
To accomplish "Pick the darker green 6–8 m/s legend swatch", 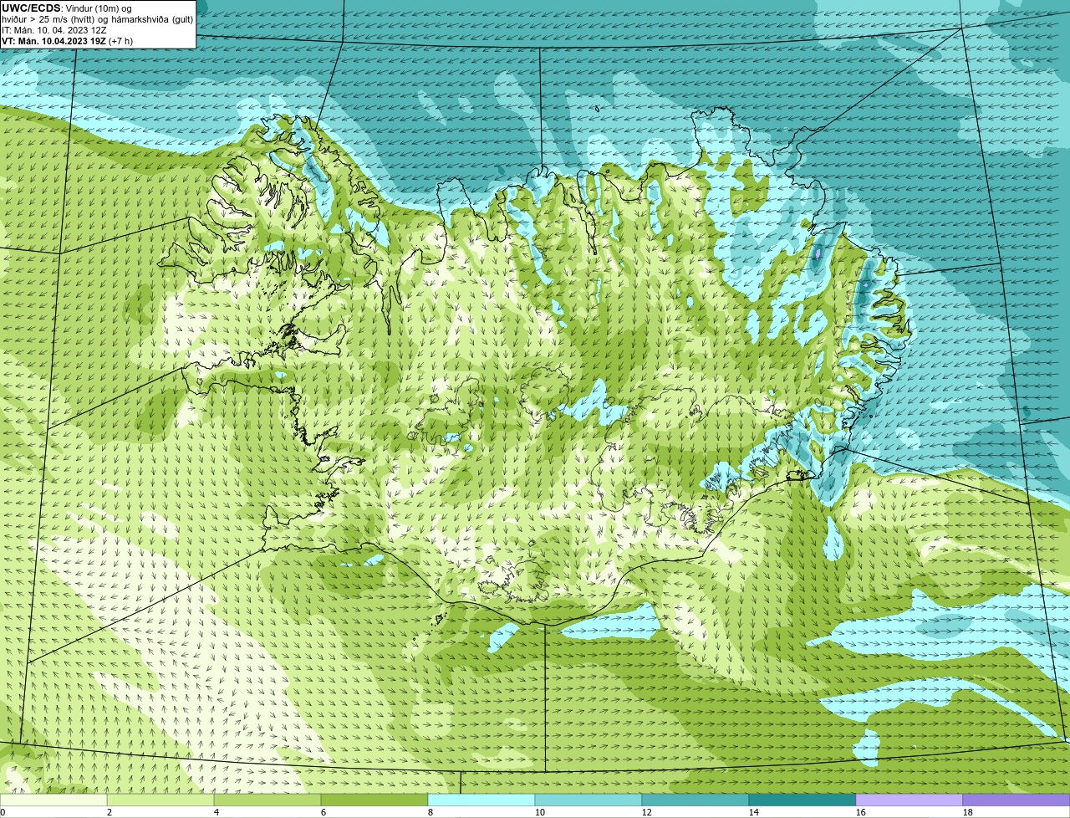I will click(374, 800).
